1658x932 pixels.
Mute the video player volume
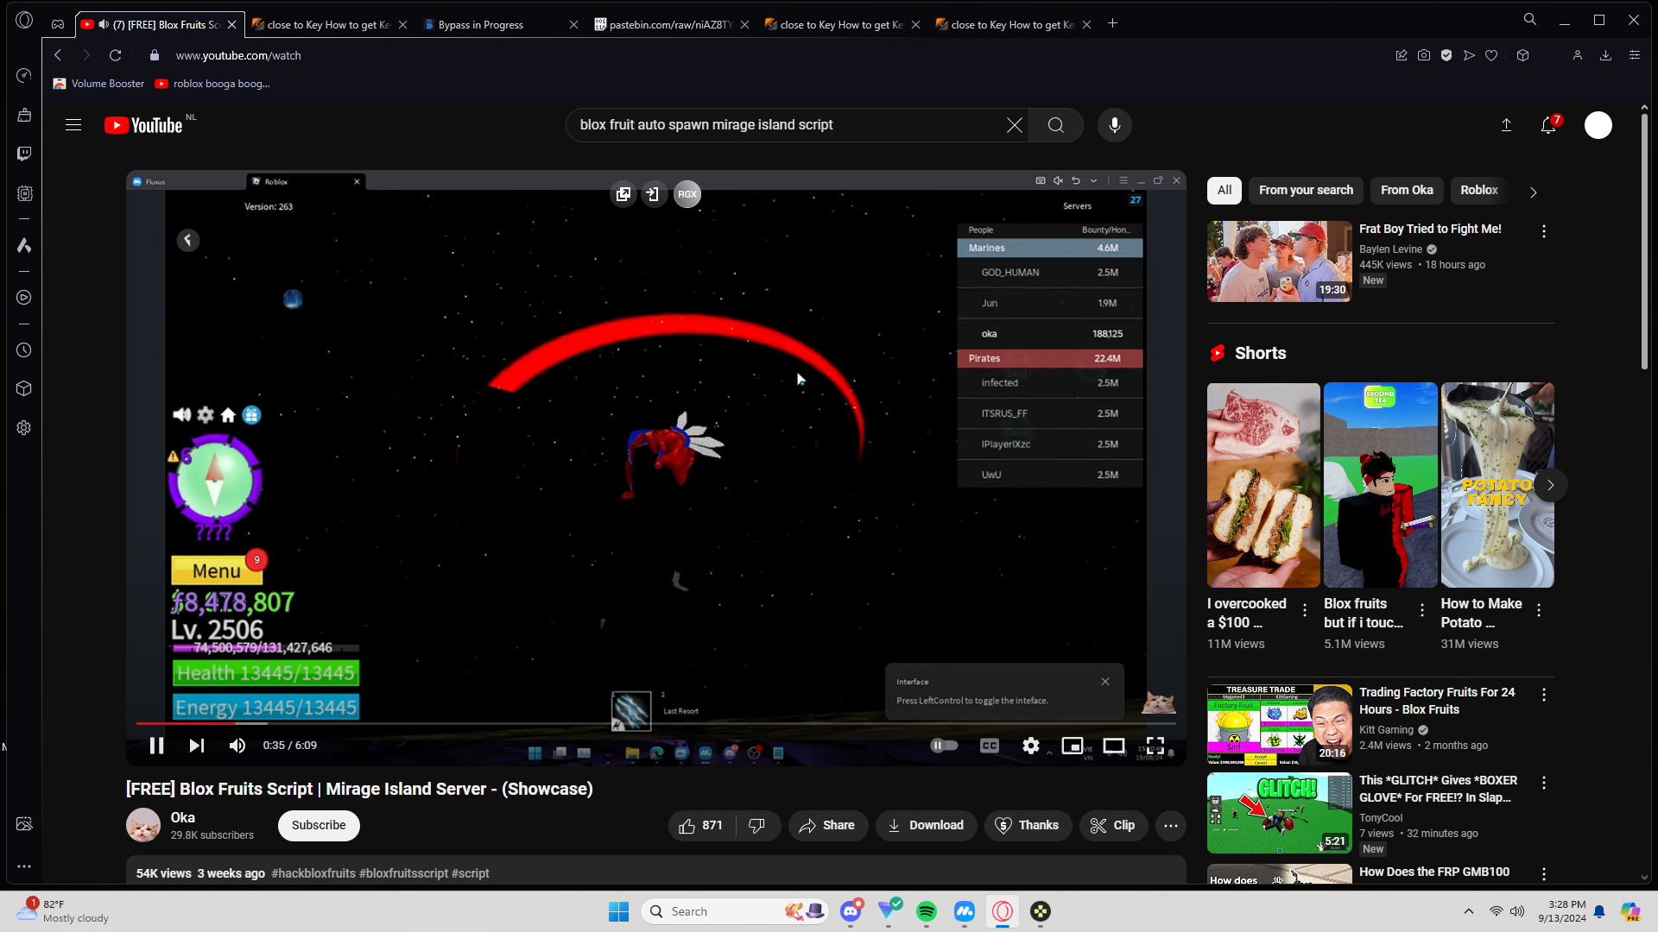[237, 746]
